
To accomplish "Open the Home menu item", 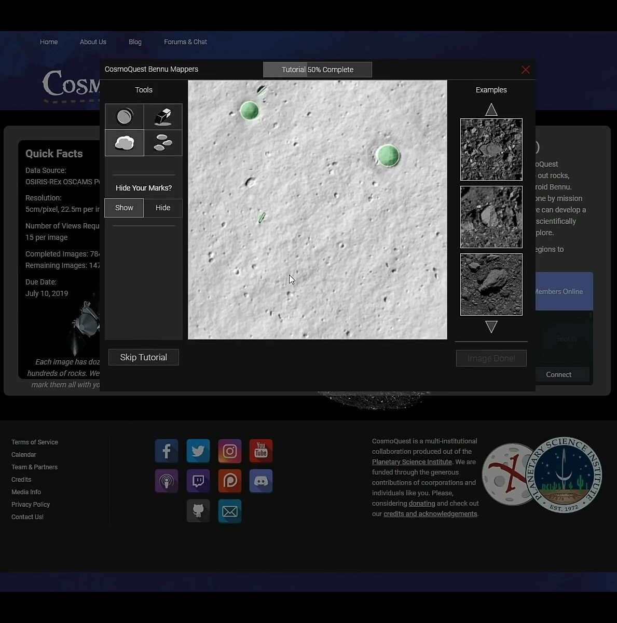I will click(49, 42).
